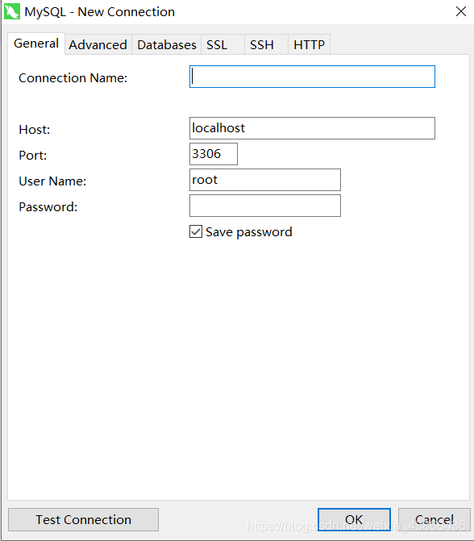The image size is (474, 541).
Task: Click the Cancel button
Action: point(434,519)
